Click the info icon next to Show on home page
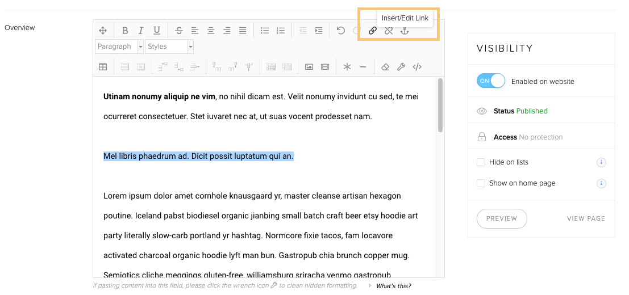629x295 pixels. tap(601, 183)
